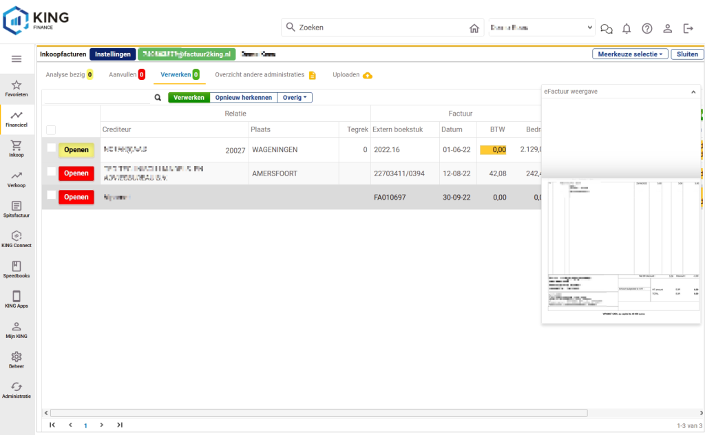
Task: Open the Inkoop shopping cart module
Action: (x=17, y=149)
